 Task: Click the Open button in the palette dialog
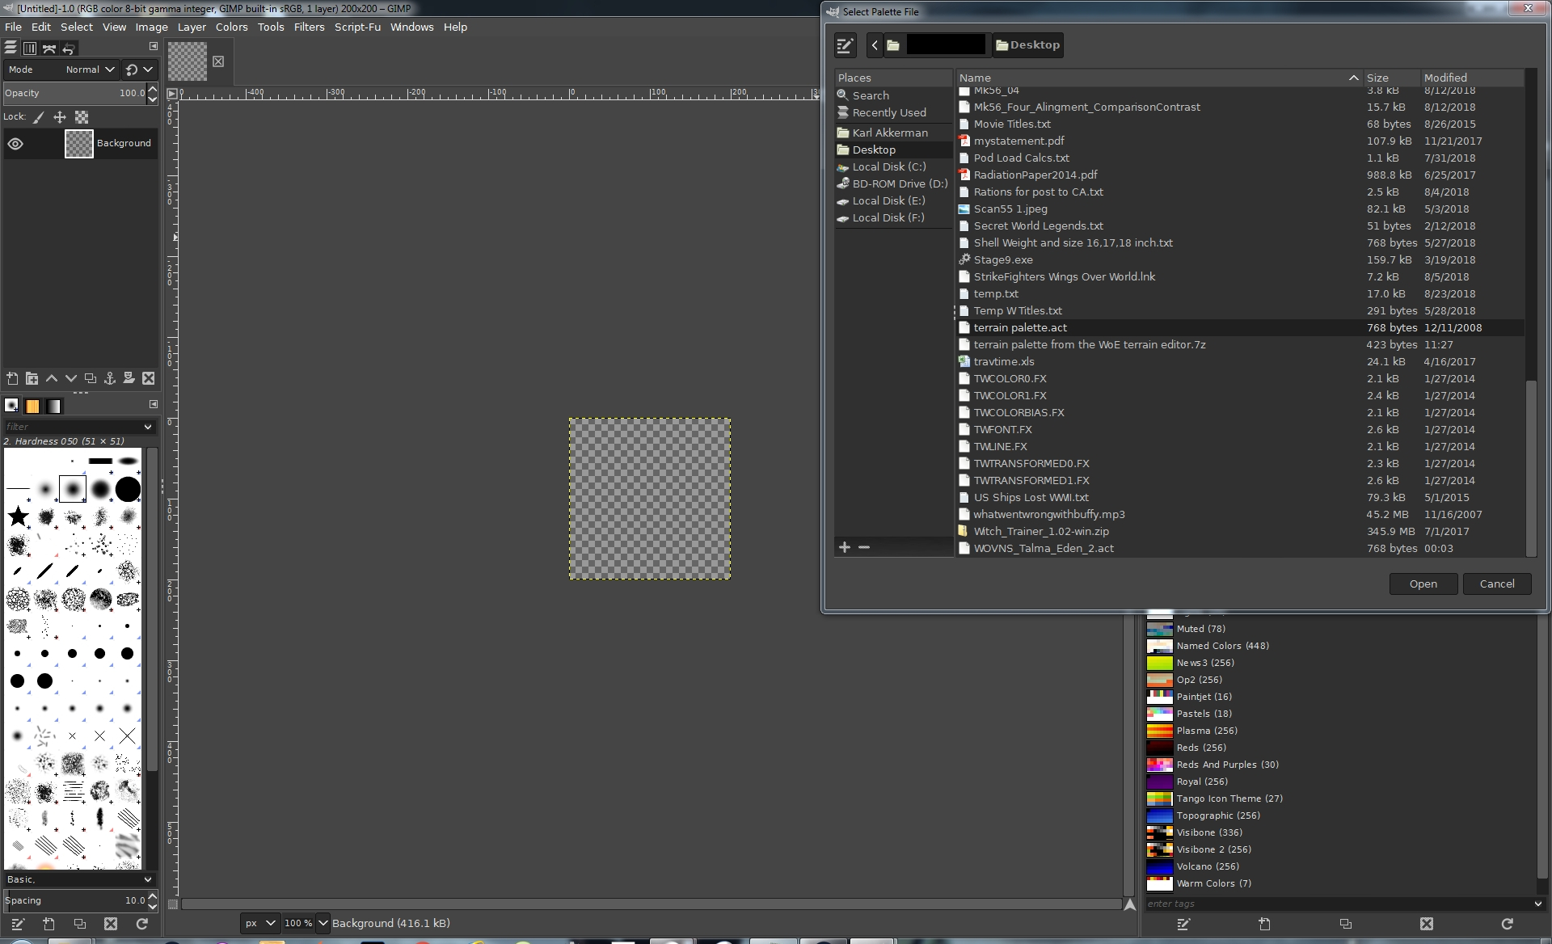[x=1423, y=584]
